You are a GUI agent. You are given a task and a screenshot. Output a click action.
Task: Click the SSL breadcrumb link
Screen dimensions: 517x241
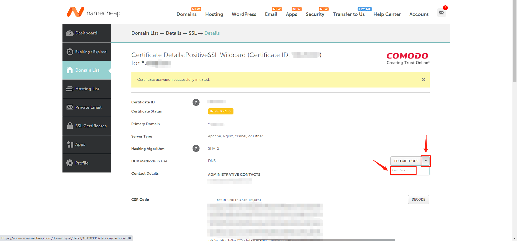point(193,33)
